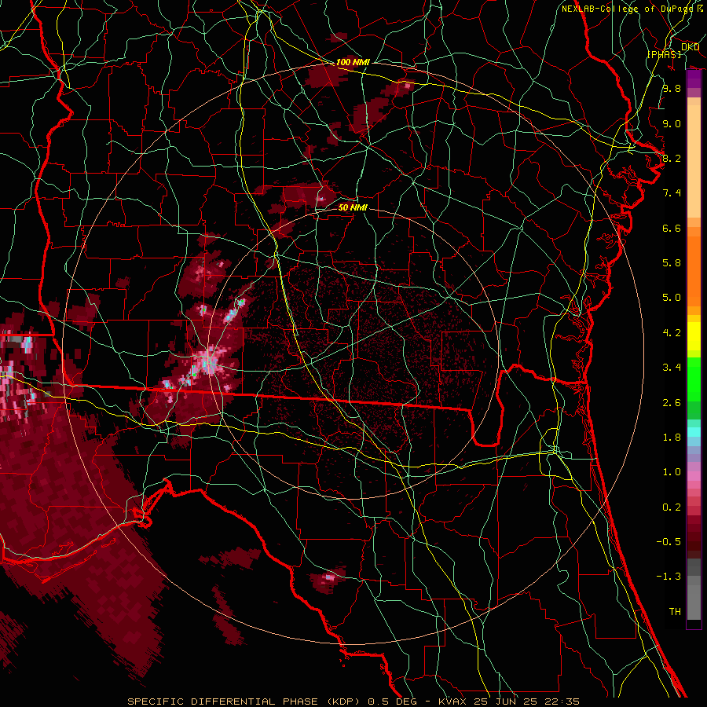
Task: Click the 9.0 value on color scale
Action: (x=672, y=123)
